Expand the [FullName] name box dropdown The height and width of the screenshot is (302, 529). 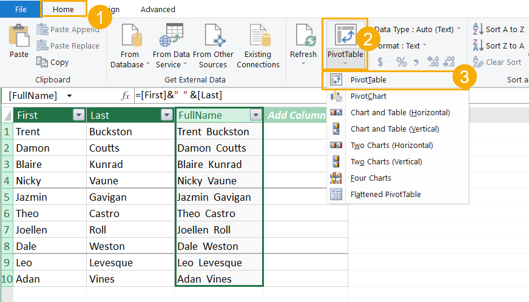pos(70,96)
